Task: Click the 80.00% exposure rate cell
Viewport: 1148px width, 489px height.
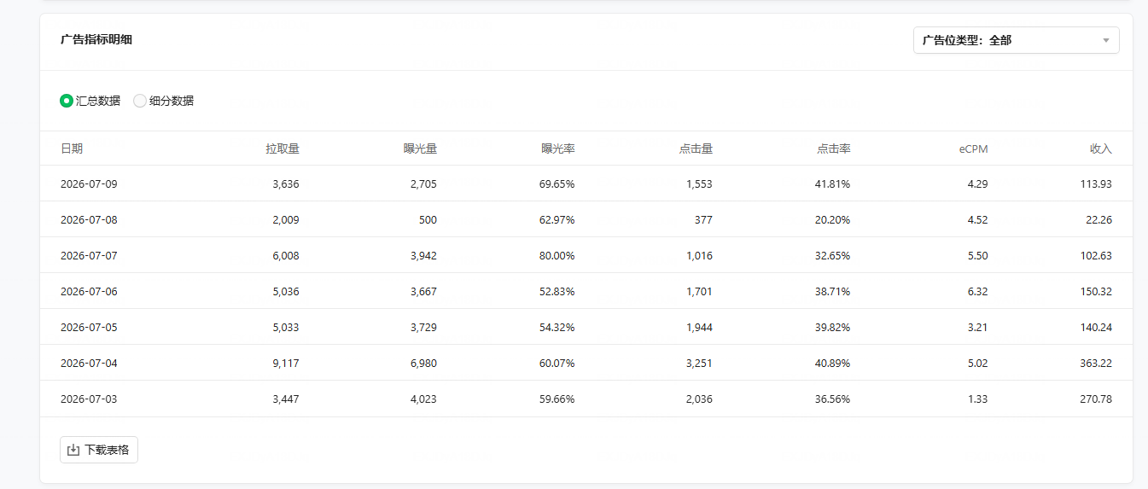Action: tap(557, 255)
